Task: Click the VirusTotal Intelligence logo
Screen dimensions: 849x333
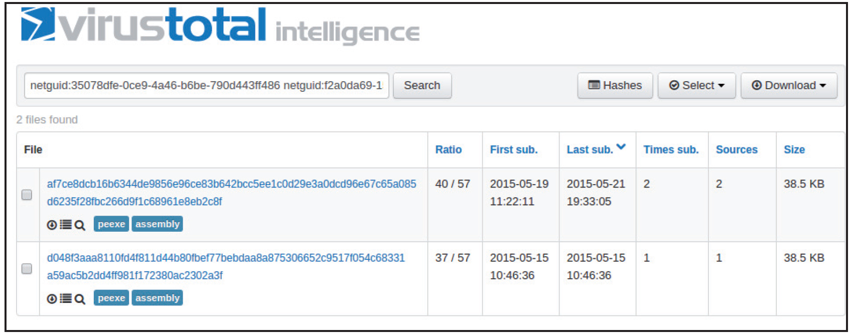Action: pos(220,26)
